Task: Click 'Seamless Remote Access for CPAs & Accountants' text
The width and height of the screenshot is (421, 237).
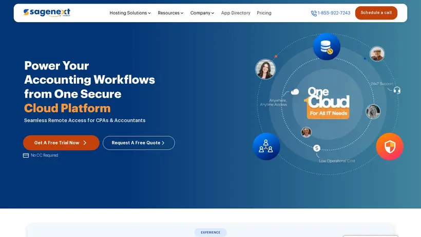Action: tap(85, 120)
